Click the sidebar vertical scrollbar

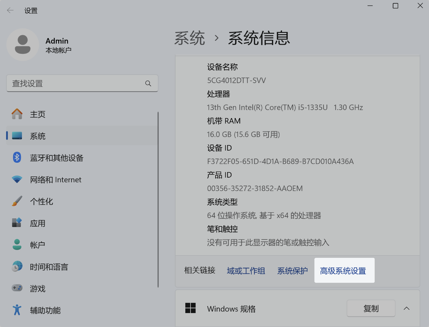158,200
